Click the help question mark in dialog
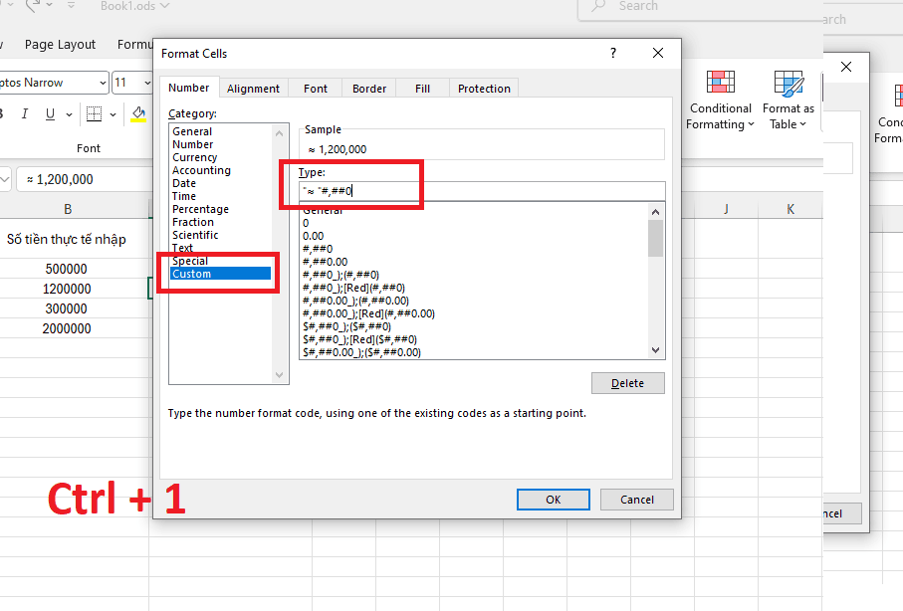Image resolution: width=903 pixels, height=611 pixels. click(612, 53)
